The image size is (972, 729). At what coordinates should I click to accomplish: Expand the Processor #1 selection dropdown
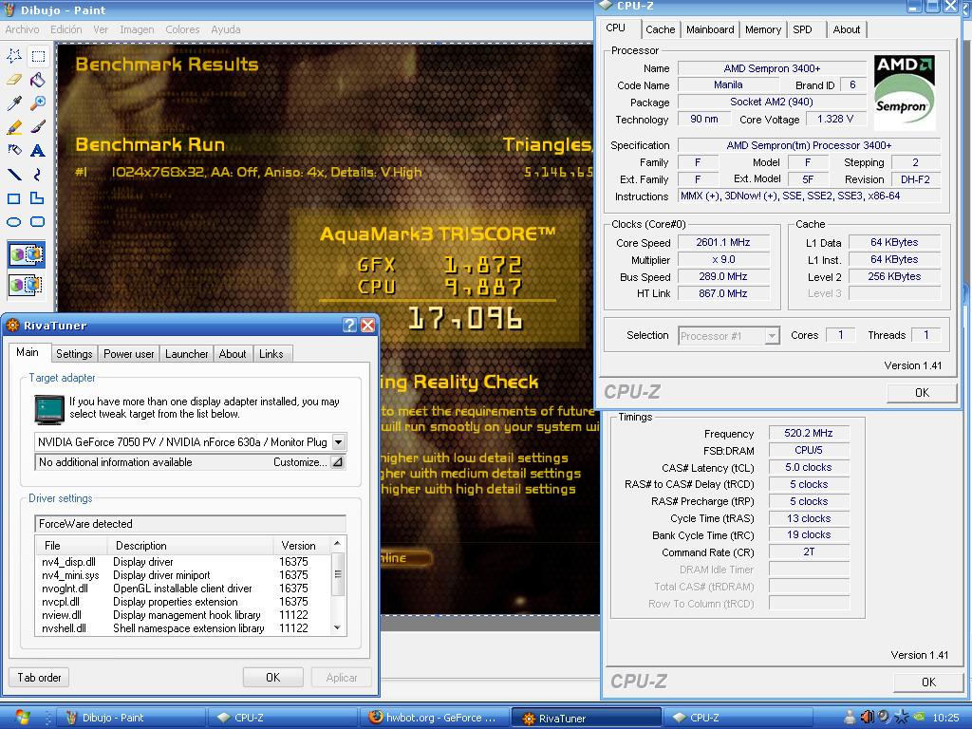coord(771,335)
